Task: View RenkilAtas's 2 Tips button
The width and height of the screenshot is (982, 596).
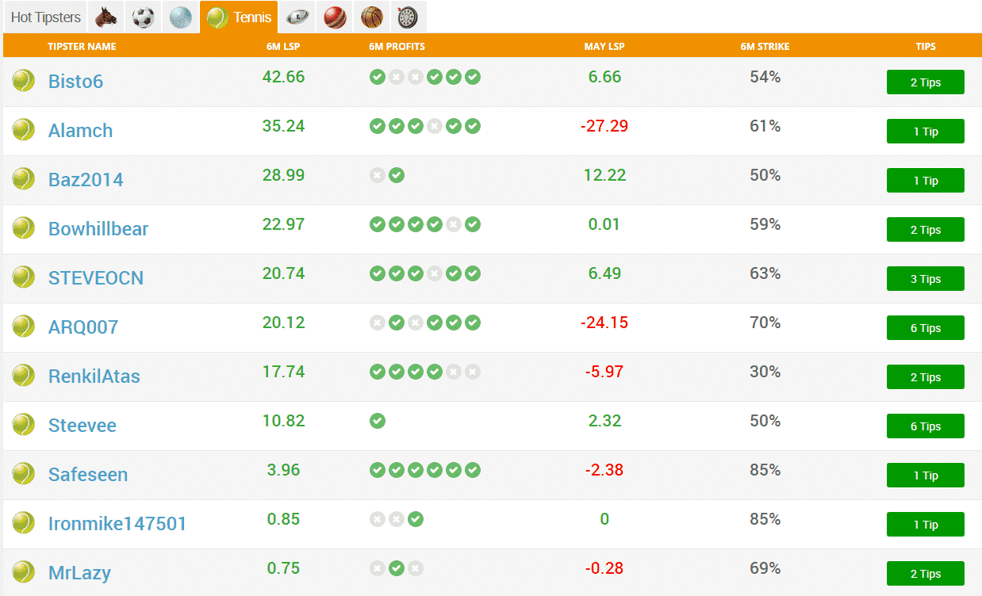Action: click(x=925, y=377)
